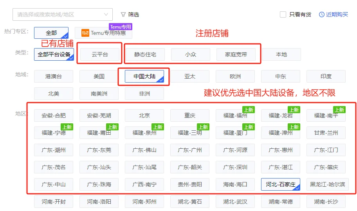The width and height of the screenshot is (357, 211).
Task: Choose 非洲 region
Action: tap(144, 94)
